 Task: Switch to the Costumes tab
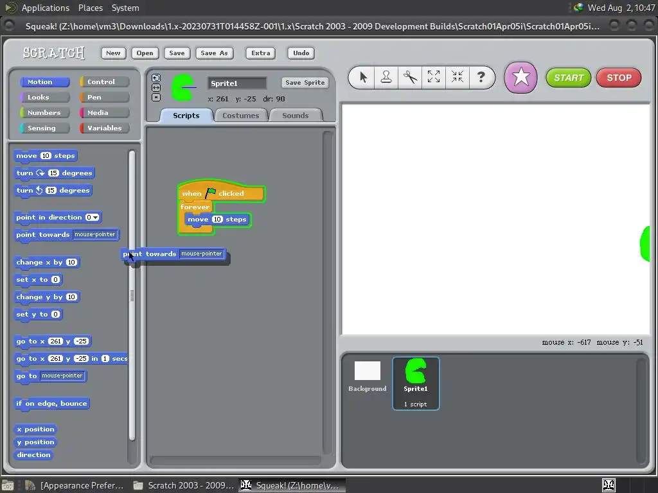tap(240, 116)
